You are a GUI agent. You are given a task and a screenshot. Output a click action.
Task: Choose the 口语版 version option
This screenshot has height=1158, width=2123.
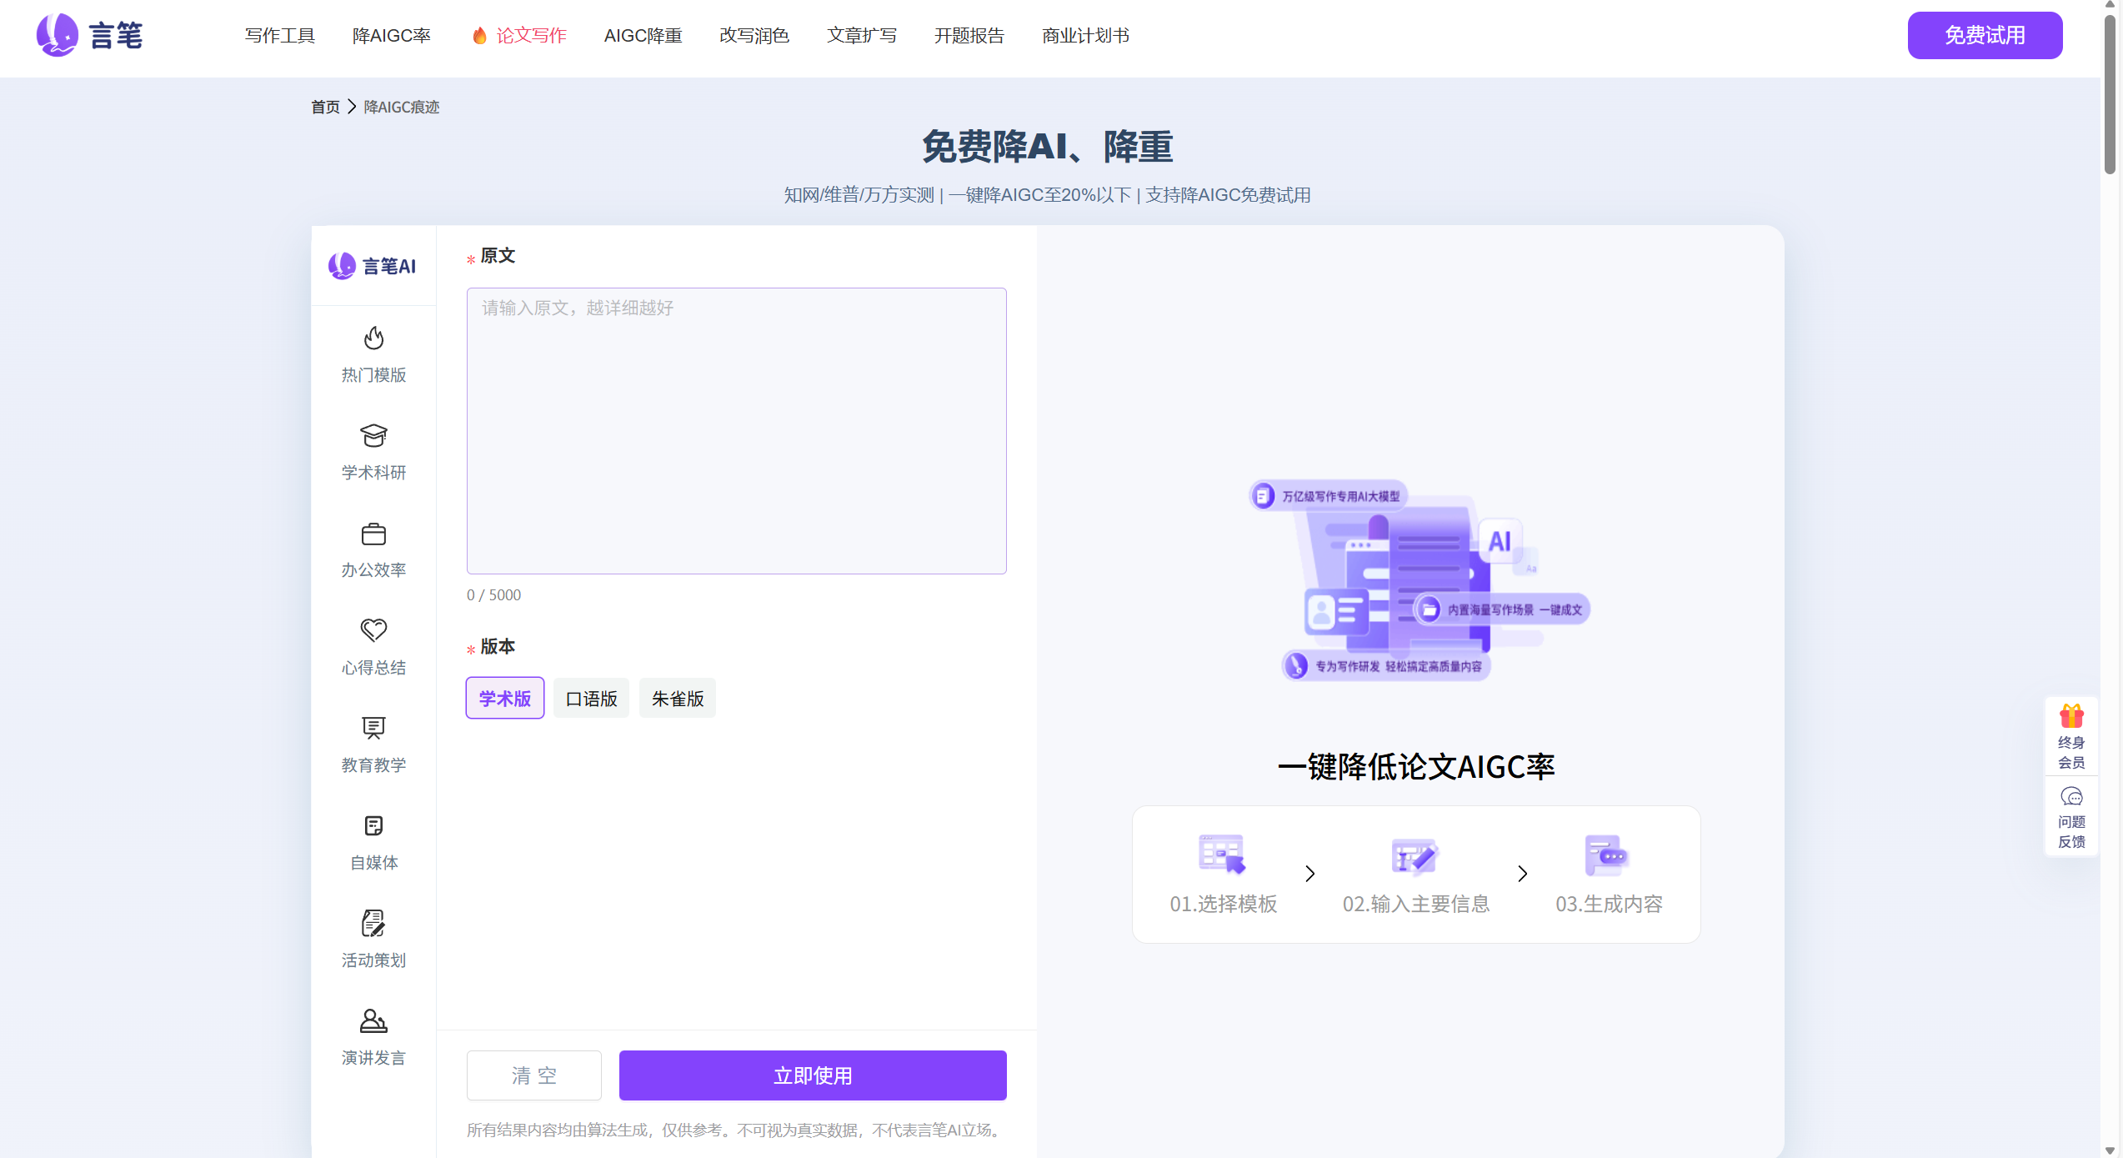pos(592,699)
